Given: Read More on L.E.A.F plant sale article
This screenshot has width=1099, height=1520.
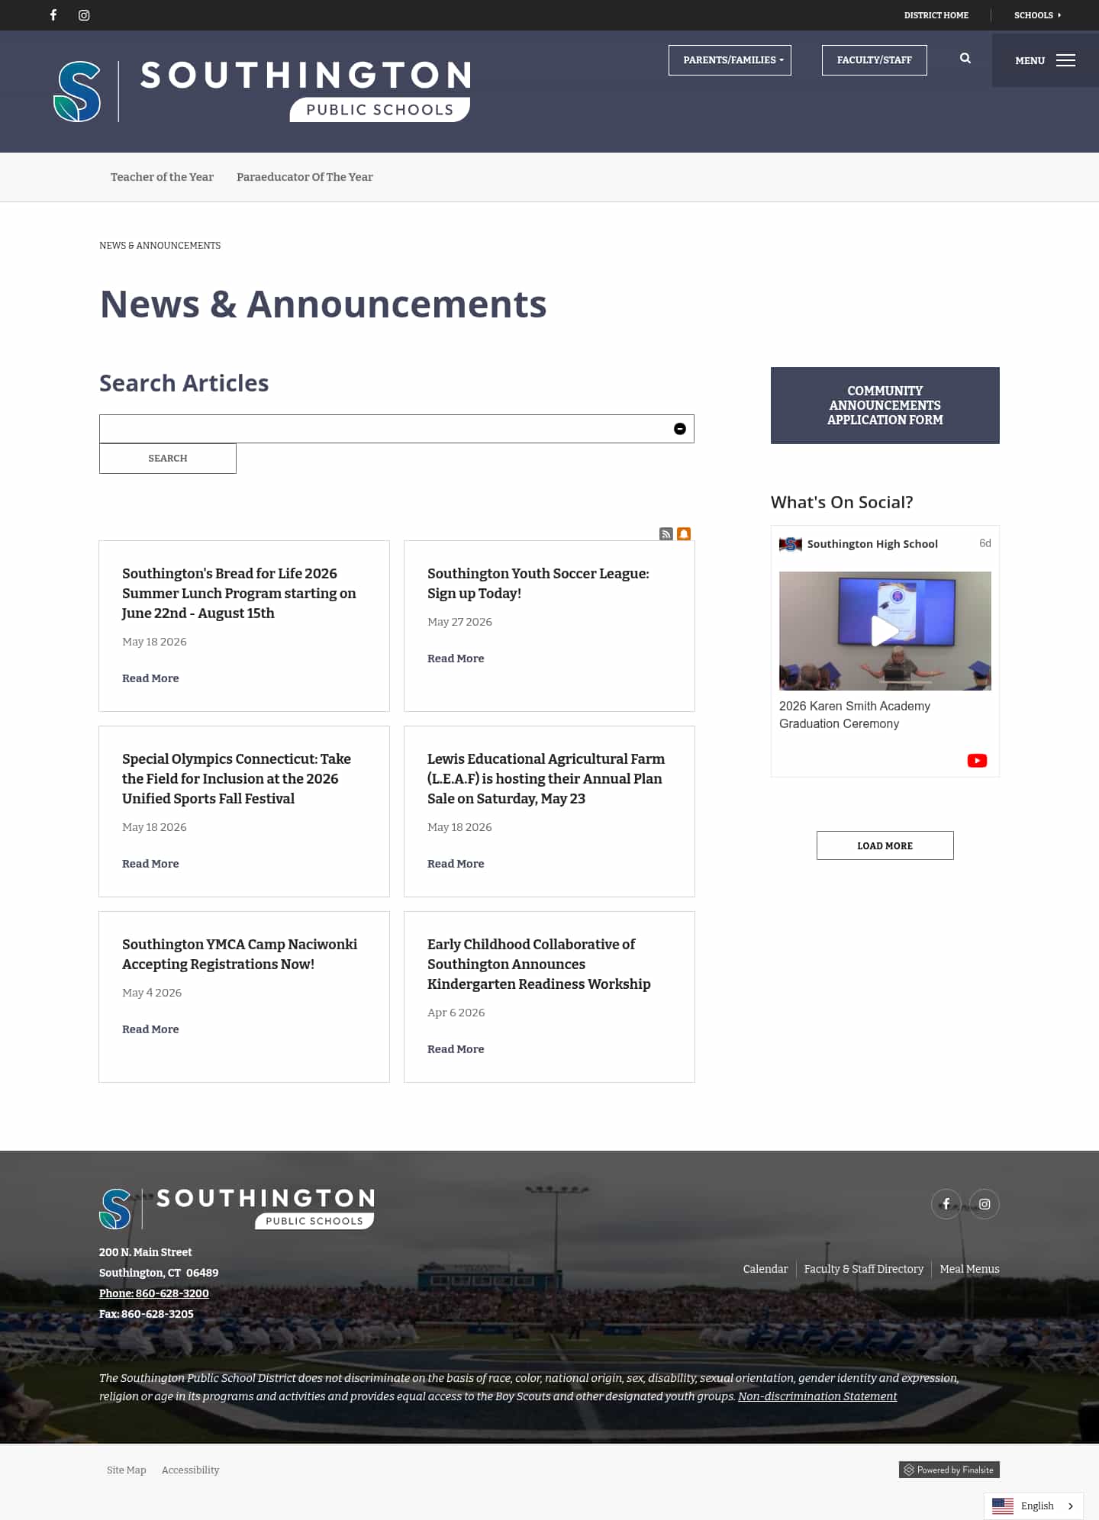Looking at the screenshot, I should pos(456,864).
